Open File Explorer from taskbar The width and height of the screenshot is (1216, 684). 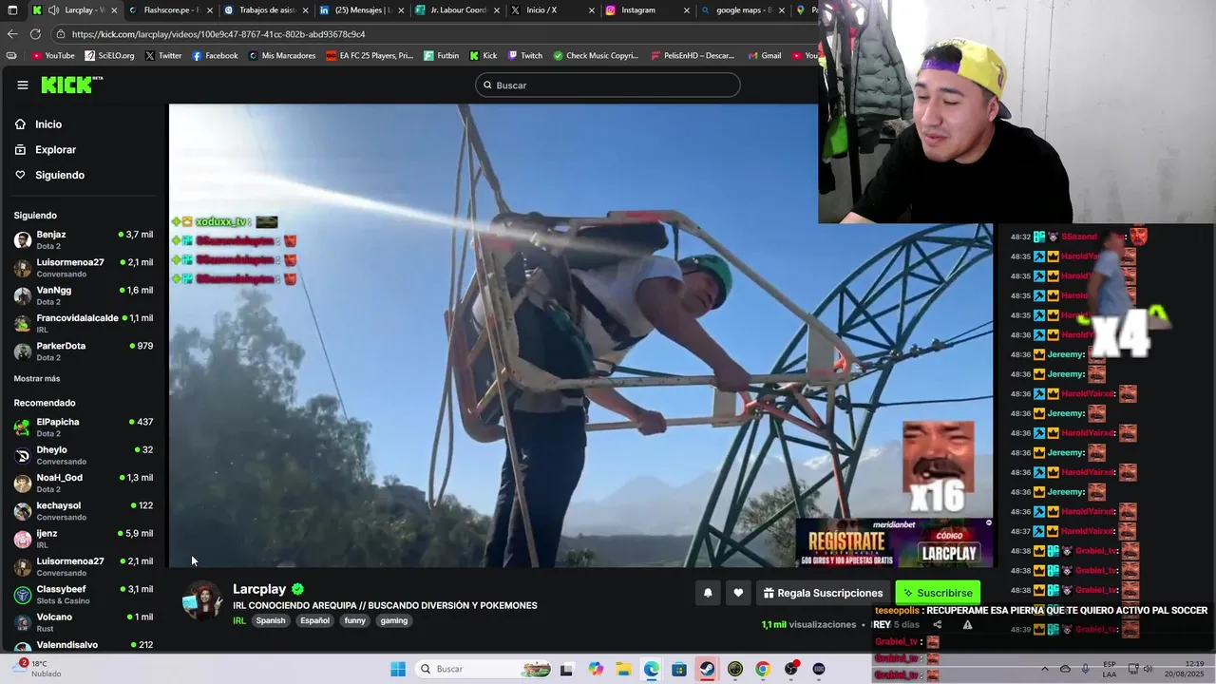(x=623, y=669)
